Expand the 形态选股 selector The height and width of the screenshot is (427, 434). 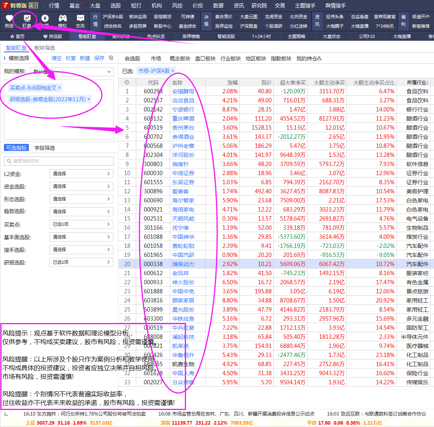click(81, 199)
